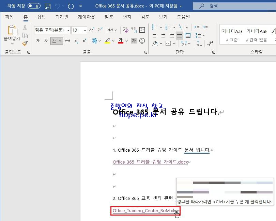The height and width of the screenshot is (221, 276).
Task: Apply borders to paragraph
Action: tap(168, 44)
